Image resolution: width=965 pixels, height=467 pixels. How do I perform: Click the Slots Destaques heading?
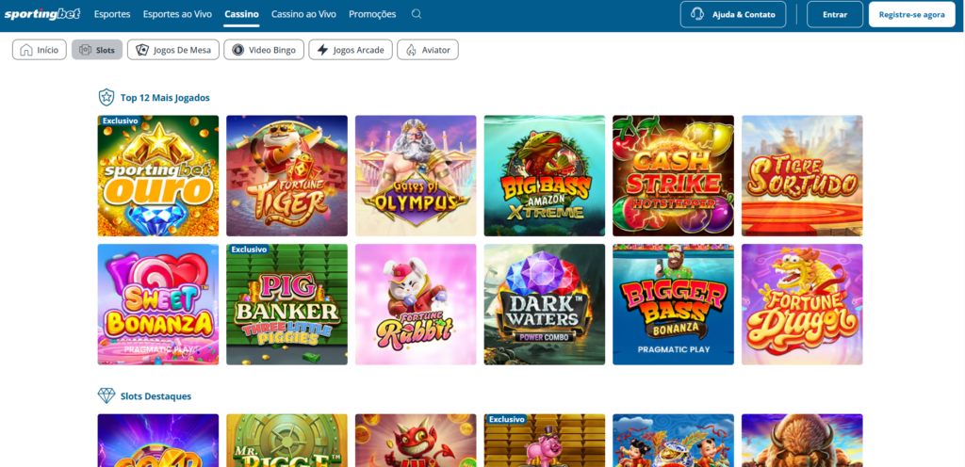point(155,396)
